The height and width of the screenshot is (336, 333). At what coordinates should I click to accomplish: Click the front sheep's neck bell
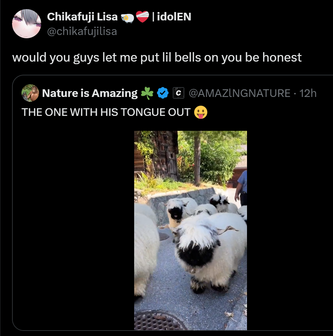click(x=192, y=270)
